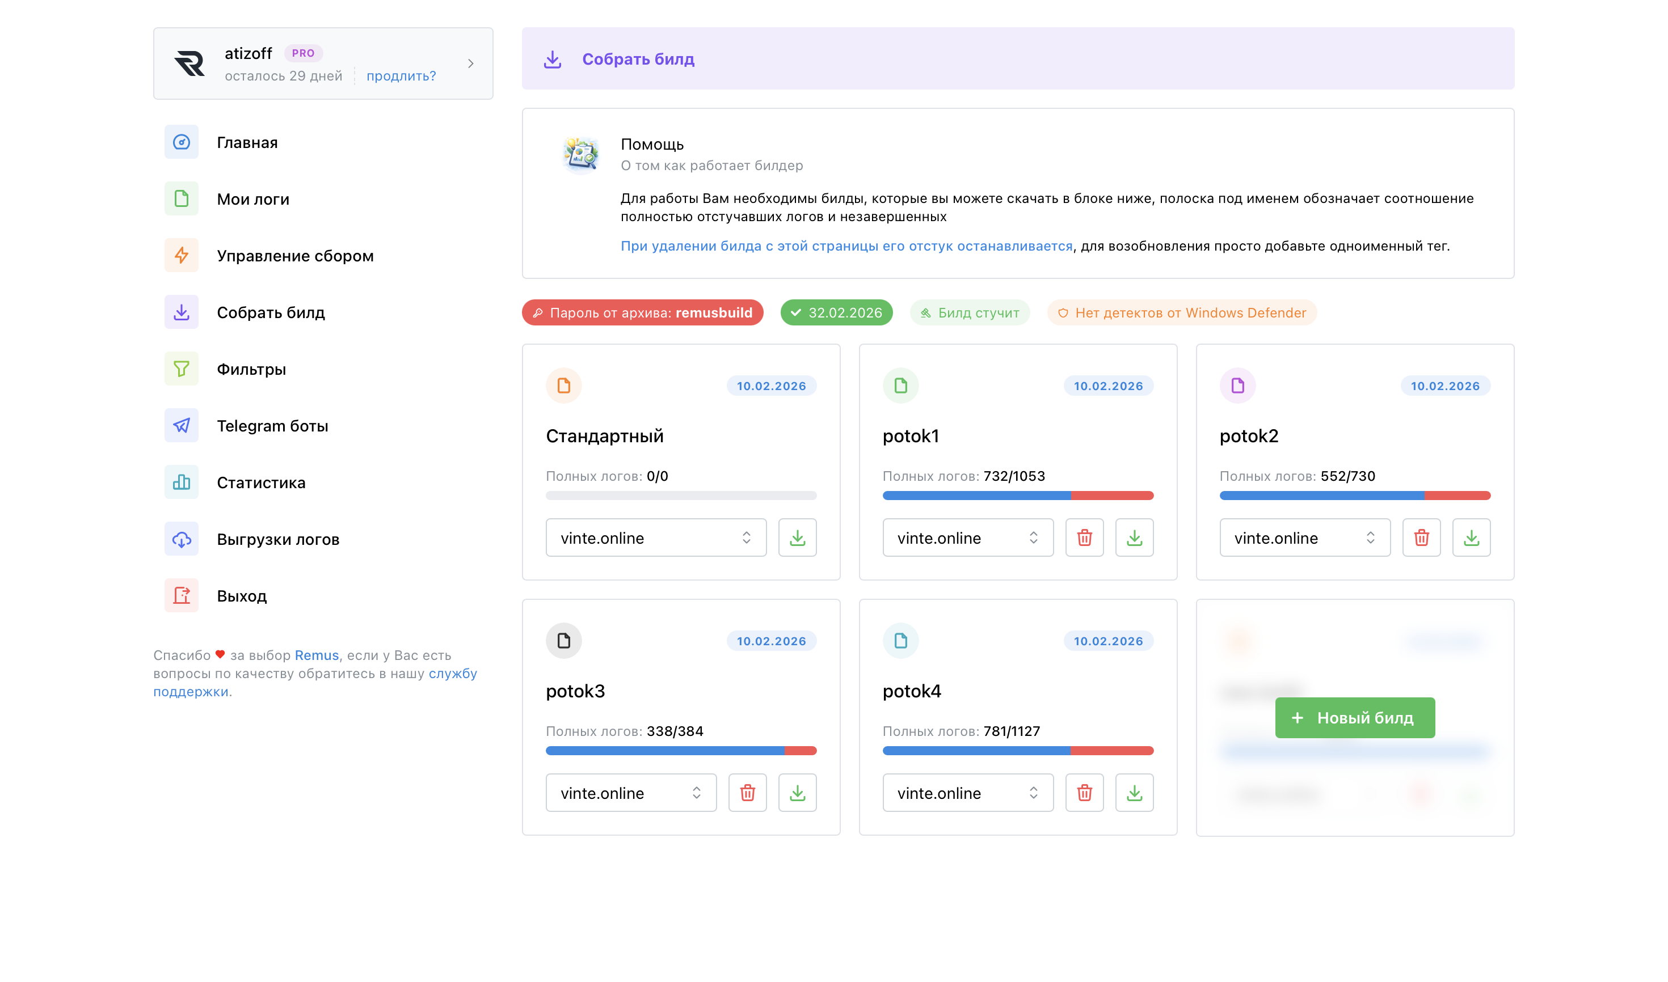Click the potok3 logs progress bar

coord(680,751)
